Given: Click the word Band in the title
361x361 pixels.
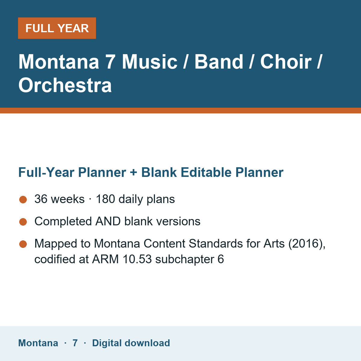Looking at the screenshot, I should [219, 62].
